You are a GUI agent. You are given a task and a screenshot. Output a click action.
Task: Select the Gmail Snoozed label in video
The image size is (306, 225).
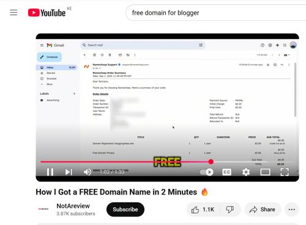pyautogui.click(x=51, y=78)
